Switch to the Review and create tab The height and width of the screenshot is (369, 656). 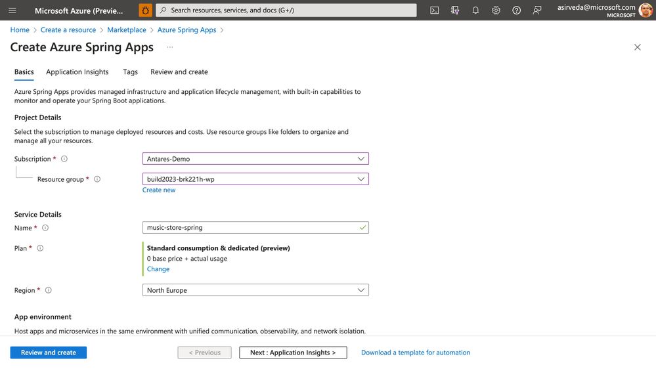[x=179, y=72]
